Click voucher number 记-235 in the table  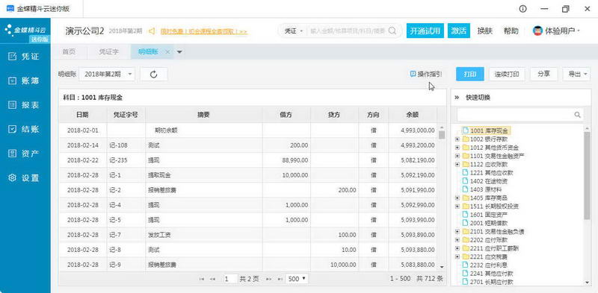point(118,160)
